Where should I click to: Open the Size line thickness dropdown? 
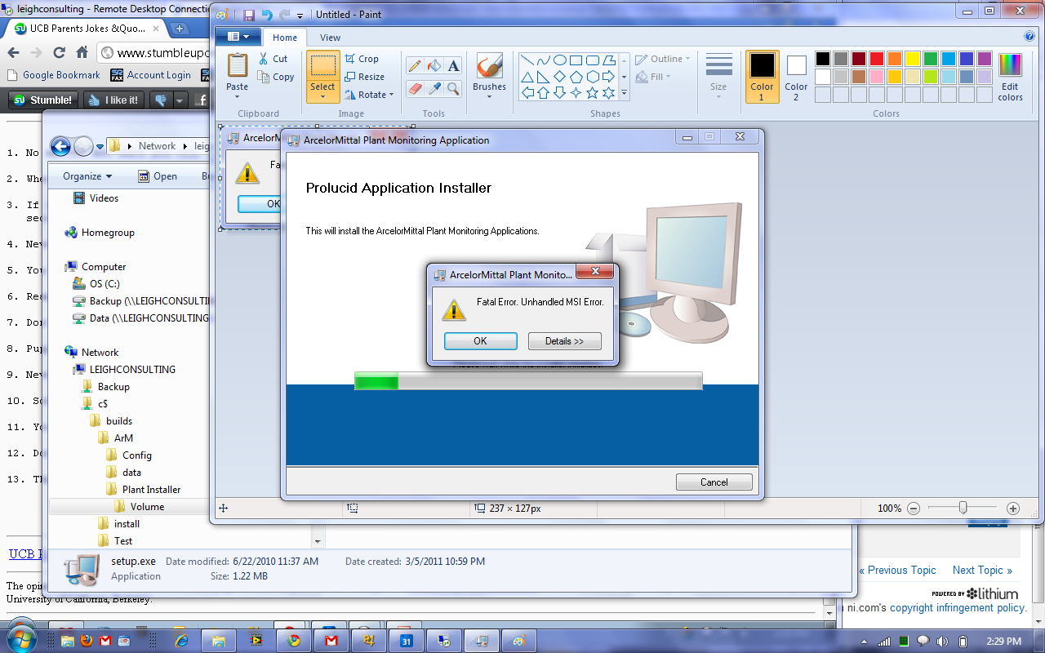tap(718, 78)
